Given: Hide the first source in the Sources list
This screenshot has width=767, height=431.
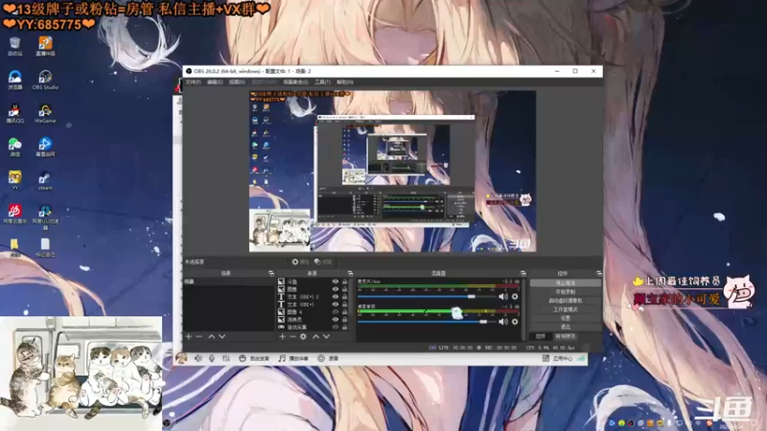Looking at the screenshot, I should [335, 282].
